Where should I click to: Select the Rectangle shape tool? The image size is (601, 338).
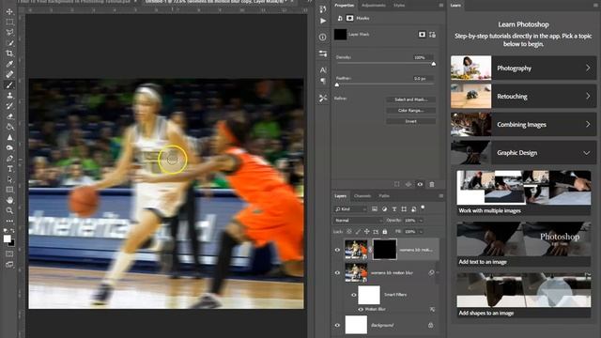(9, 190)
